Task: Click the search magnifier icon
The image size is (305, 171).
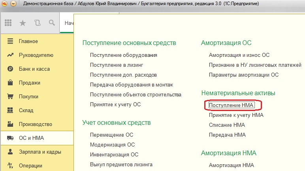Action: click(52, 23)
